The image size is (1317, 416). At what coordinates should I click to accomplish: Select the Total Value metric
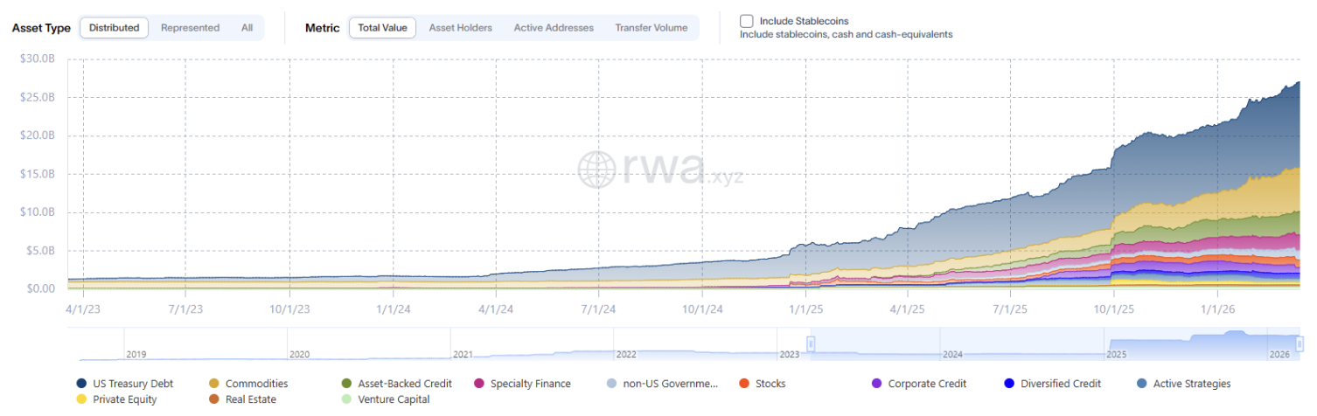click(382, 28)
